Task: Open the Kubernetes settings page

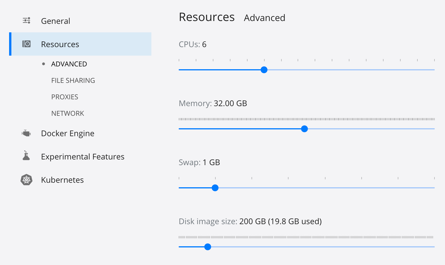Action: 62,180
